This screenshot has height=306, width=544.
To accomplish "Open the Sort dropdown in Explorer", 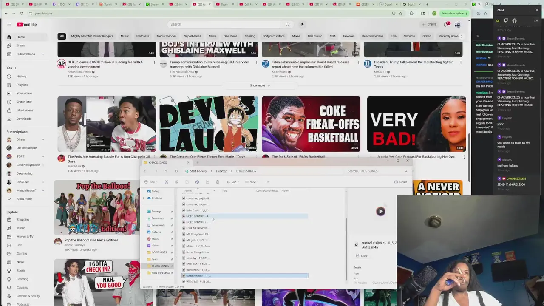I will (x=233, y=182).
